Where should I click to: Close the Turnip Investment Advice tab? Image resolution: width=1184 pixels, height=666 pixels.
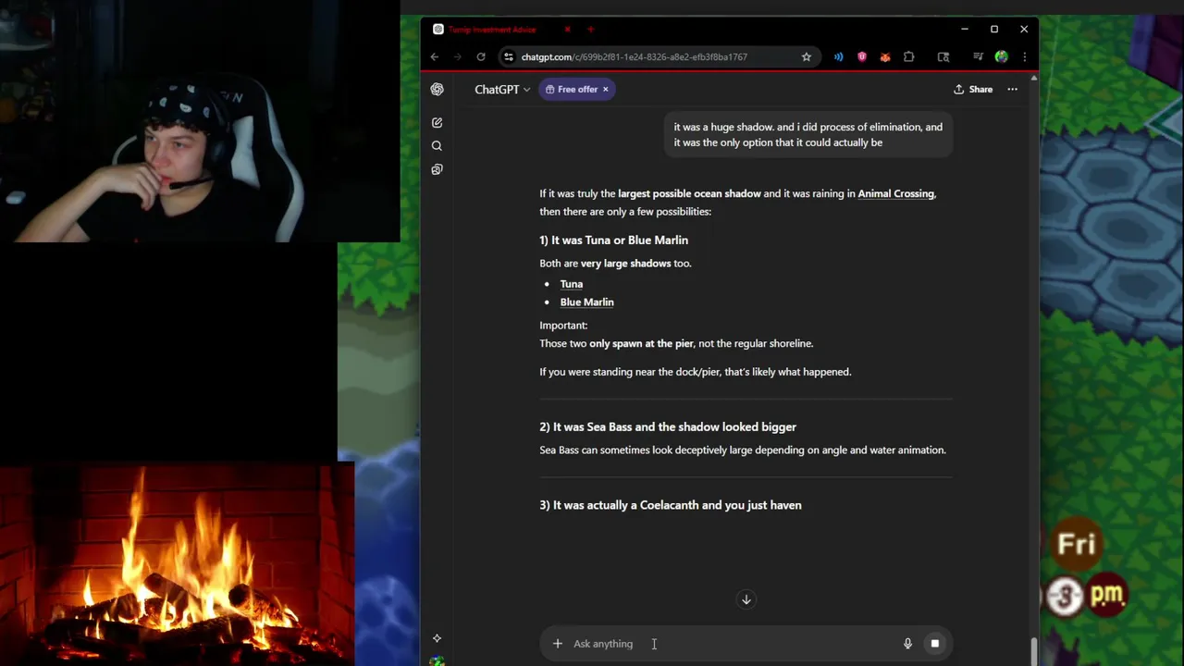(567, 30)
